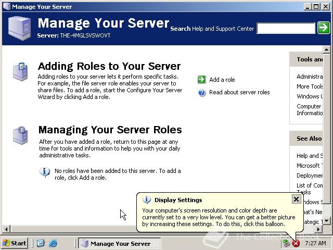
Task: Open Internet Explorer from Quick Launch
Action: 53,243
